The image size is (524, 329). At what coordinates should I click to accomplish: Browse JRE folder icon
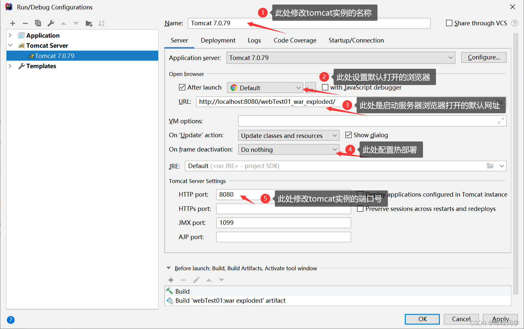pyautogui.click(x=490, y=166)
